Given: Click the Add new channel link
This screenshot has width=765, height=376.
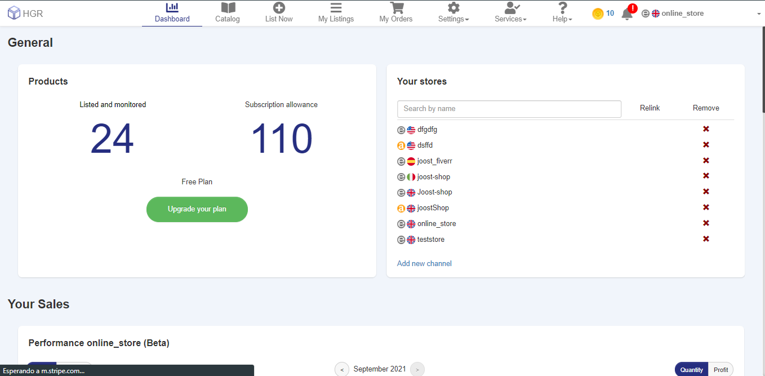Looking at the screenshot, I should pyautogui.click(x=424, y=263).
